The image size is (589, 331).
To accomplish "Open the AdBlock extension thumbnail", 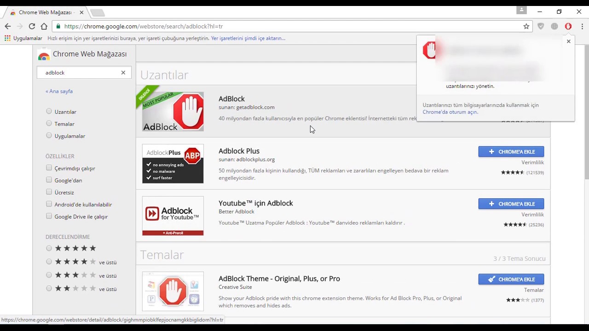I will (x=173, y=112).
